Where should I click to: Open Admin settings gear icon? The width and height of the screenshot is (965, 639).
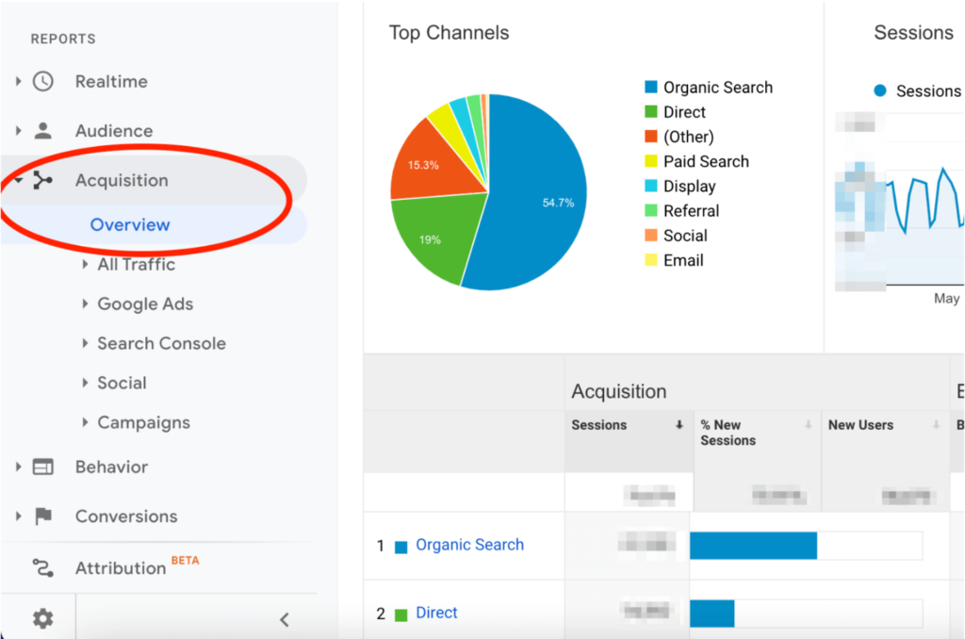point(43,618)
